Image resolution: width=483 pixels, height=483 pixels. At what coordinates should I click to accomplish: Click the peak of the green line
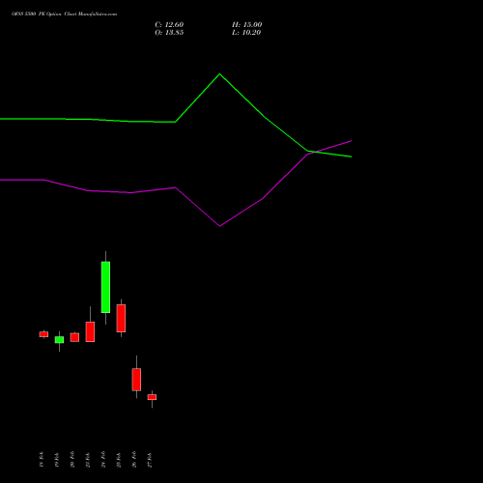tap(220, 74)
